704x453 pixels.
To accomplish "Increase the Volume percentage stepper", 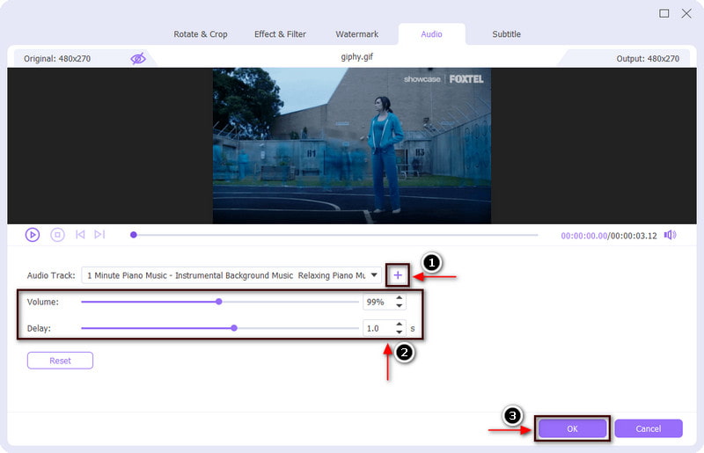I will click(x=400, y=297).
